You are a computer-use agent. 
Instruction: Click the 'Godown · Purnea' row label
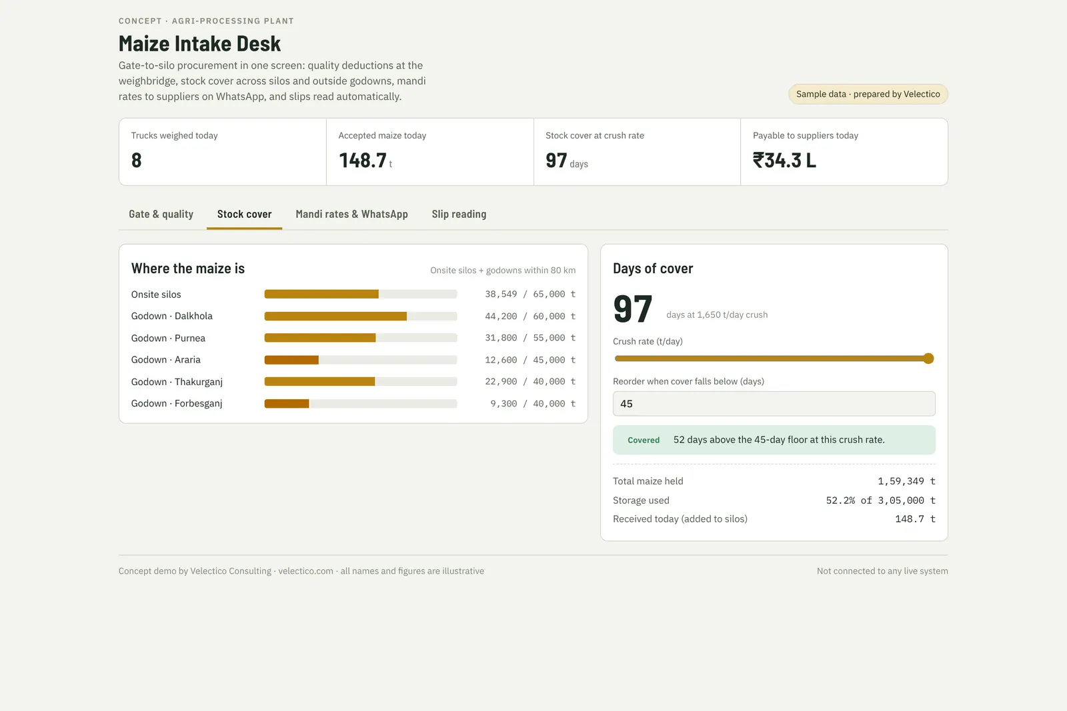(x=168, y=338)
